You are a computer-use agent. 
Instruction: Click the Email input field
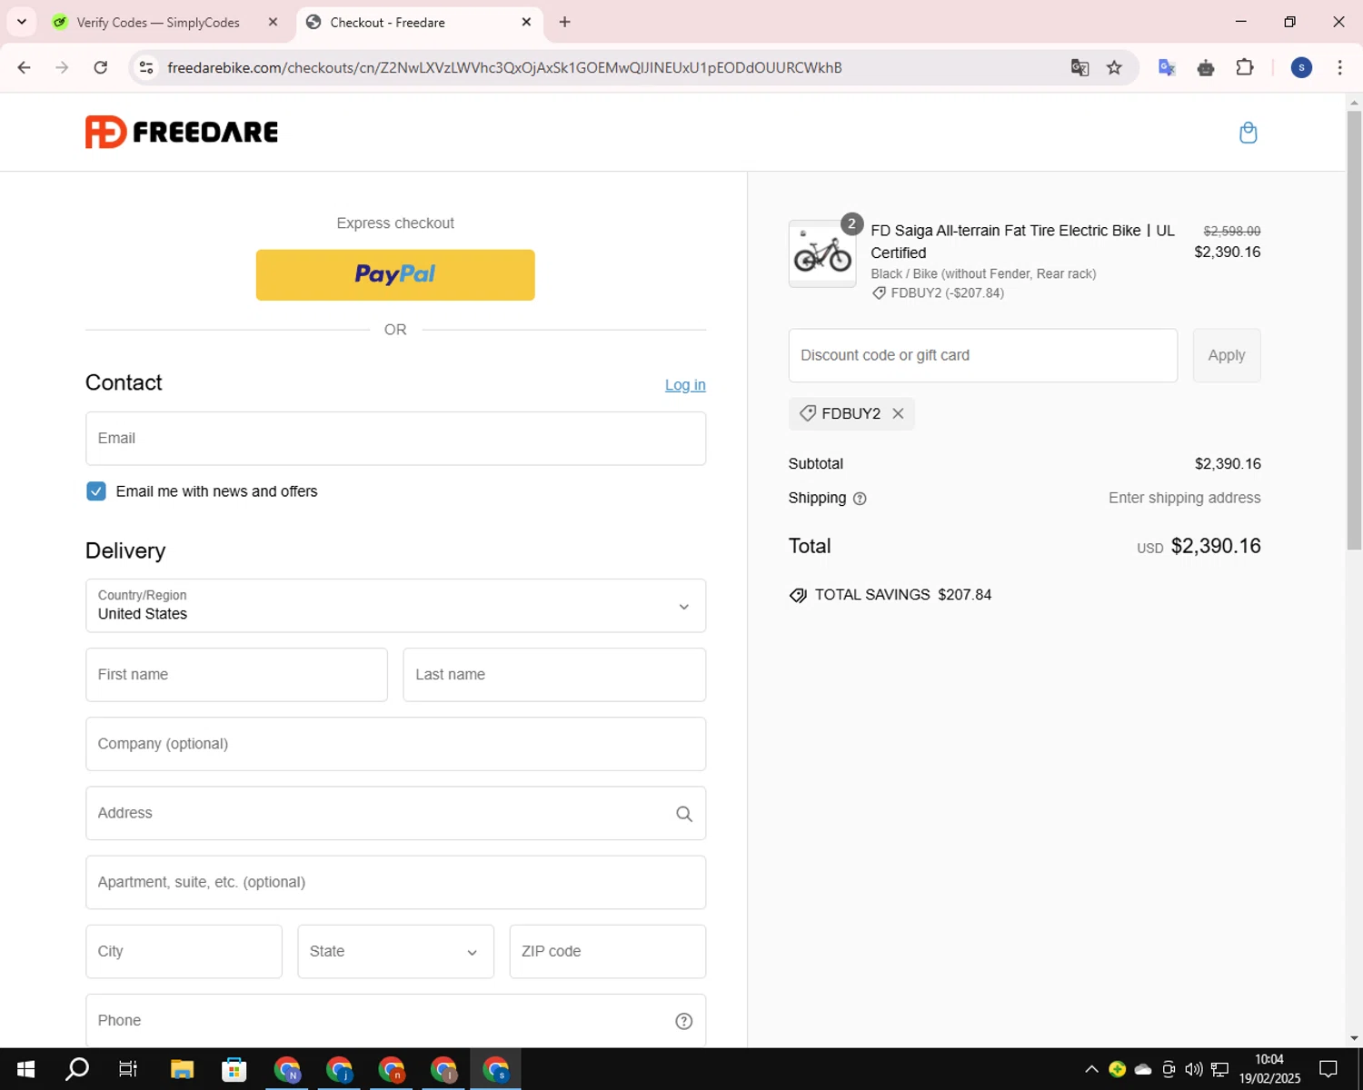click(x=395, y=439)
